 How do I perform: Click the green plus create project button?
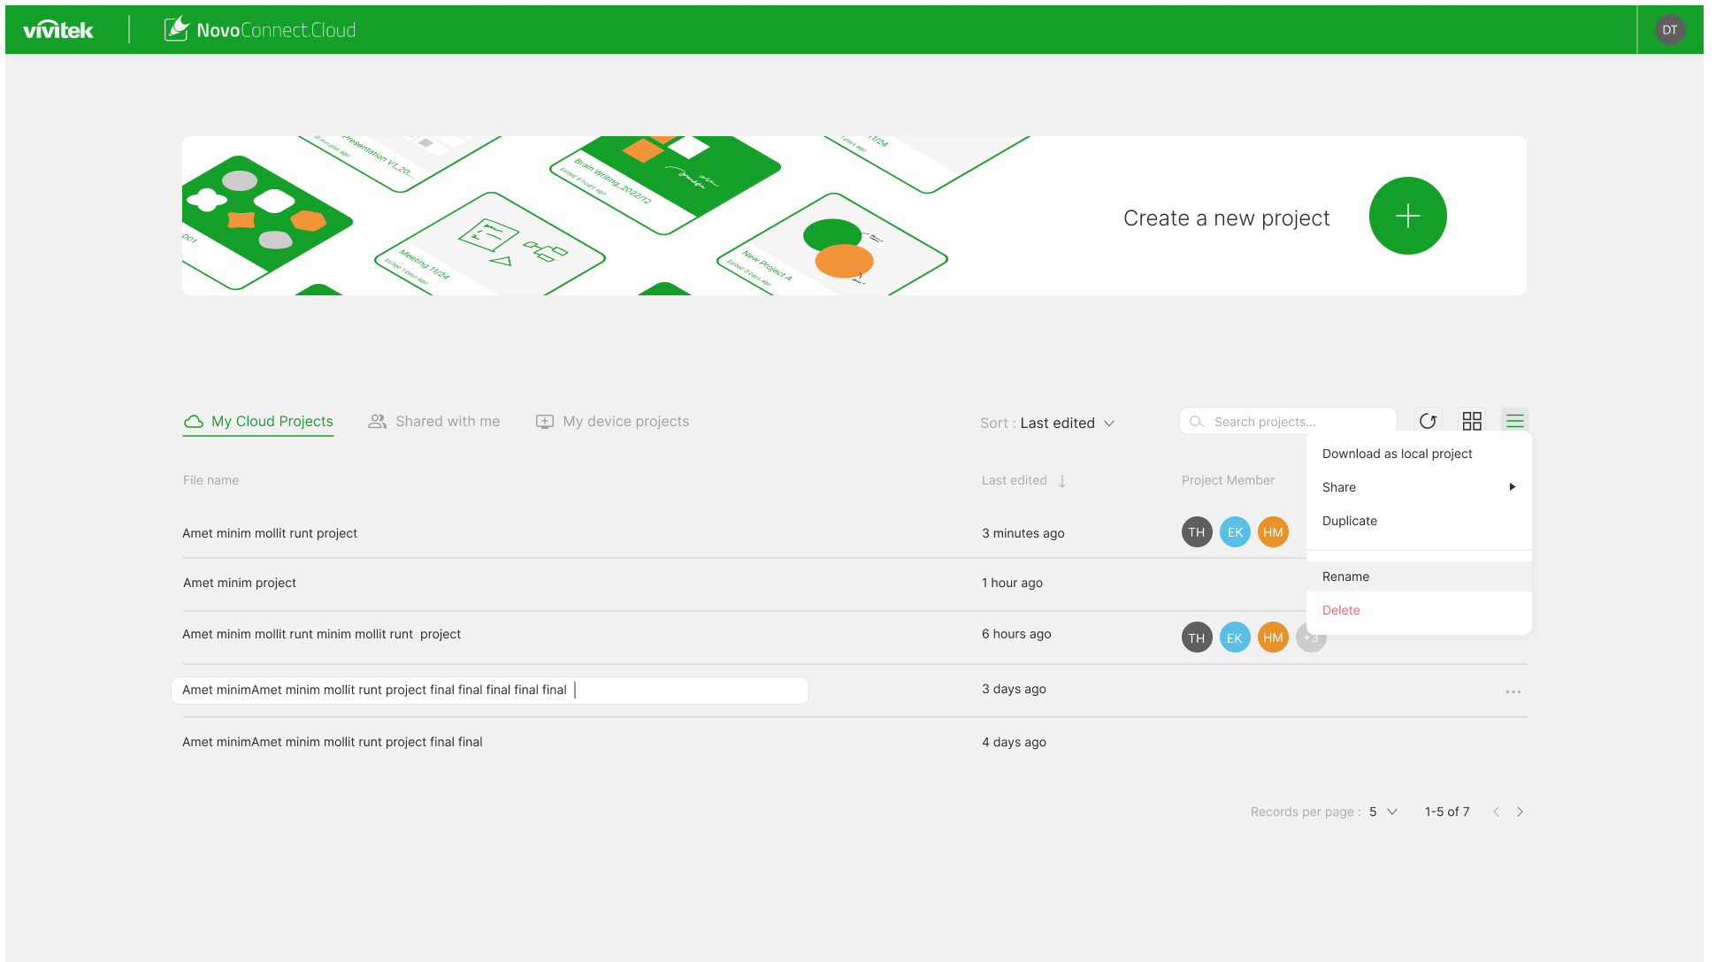click(1407, 216)
